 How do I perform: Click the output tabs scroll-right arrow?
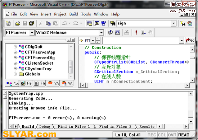[x=15, y=126]
